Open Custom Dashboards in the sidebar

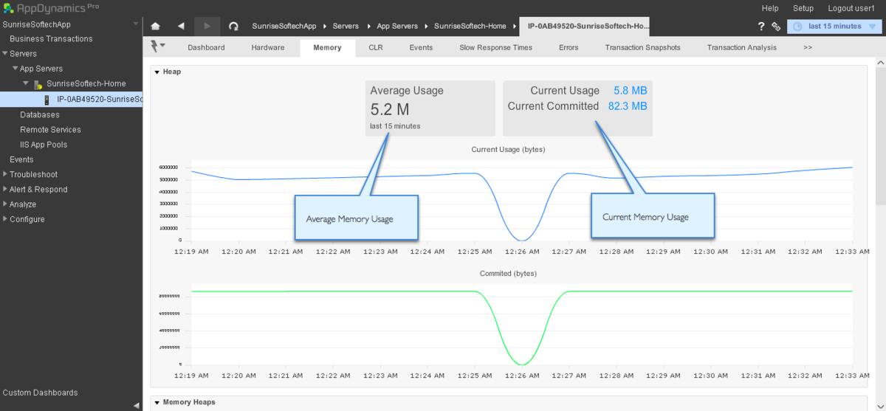click(40, 393)
